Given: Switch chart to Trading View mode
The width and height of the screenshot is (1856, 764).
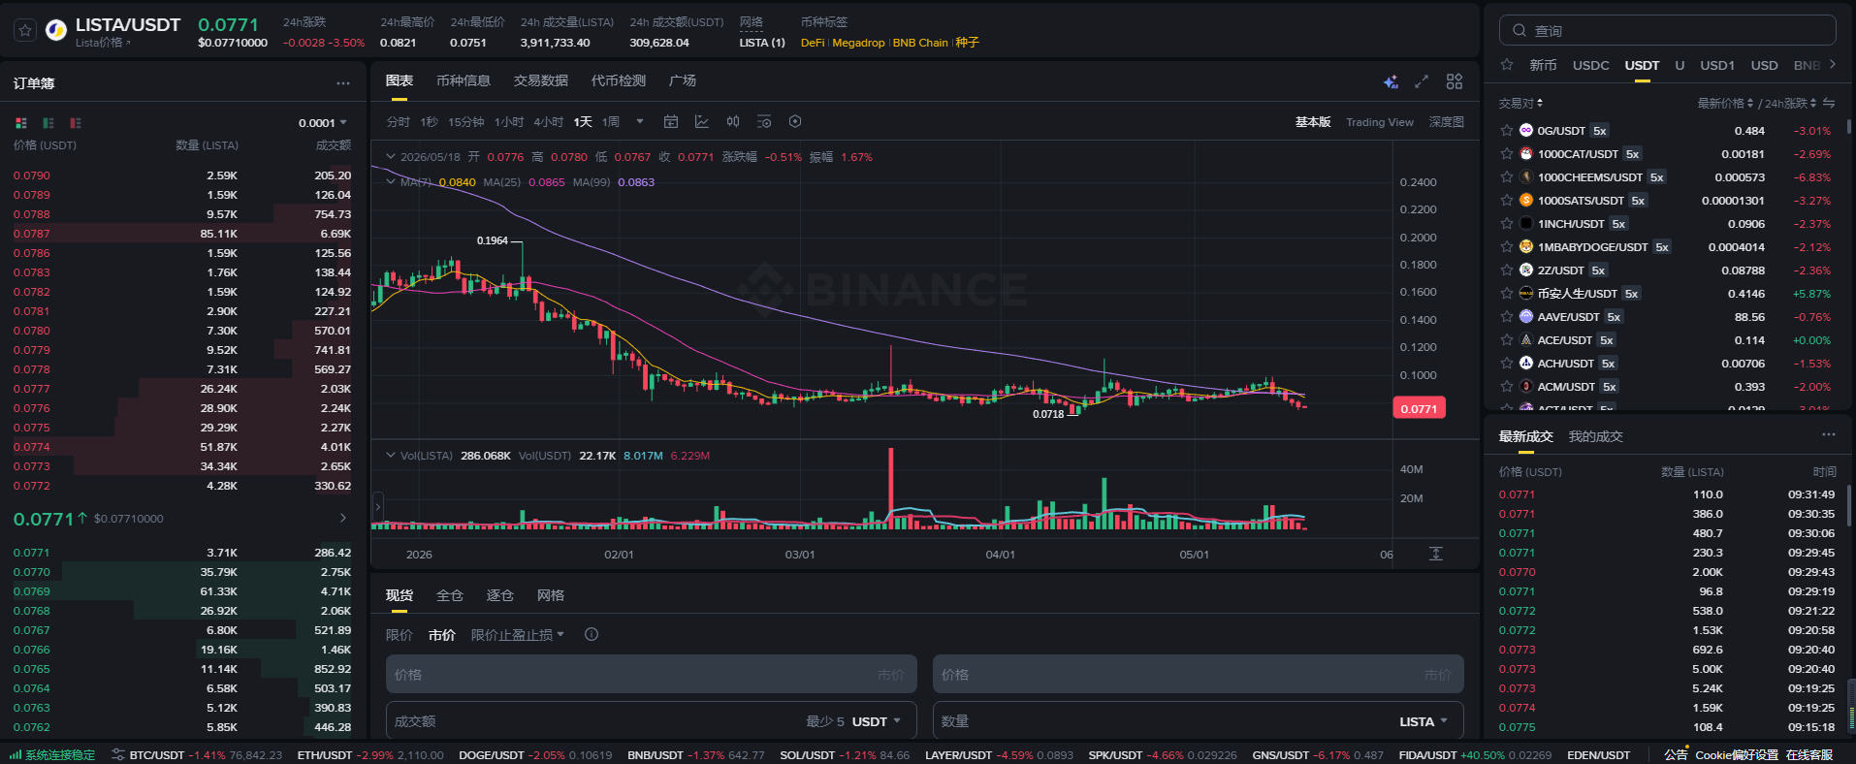Looking at the screenshot, I should [1380, 122].
